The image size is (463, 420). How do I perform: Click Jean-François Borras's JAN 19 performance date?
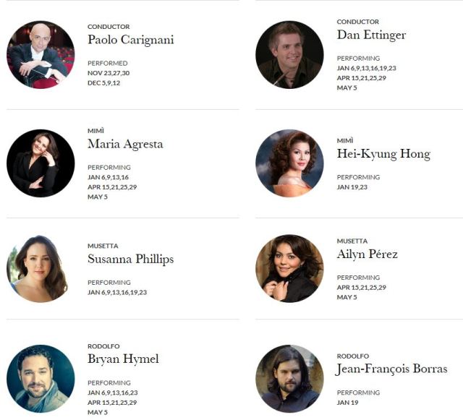point(347,403)
